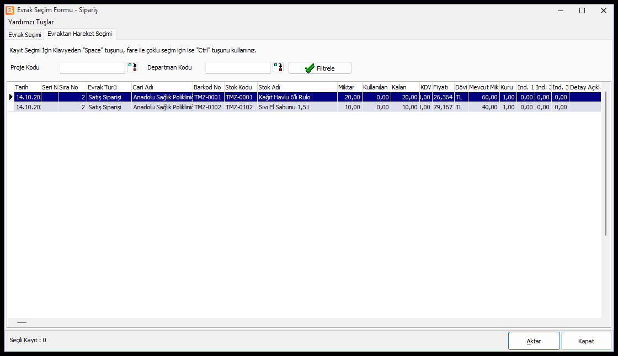This screenshot has width=618, height=356.
Task: Switch to the Evrak Seçimi tab
Action: pos(25,35)
